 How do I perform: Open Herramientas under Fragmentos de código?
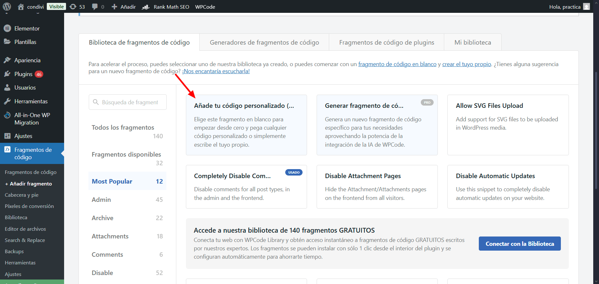click(20, 262)
